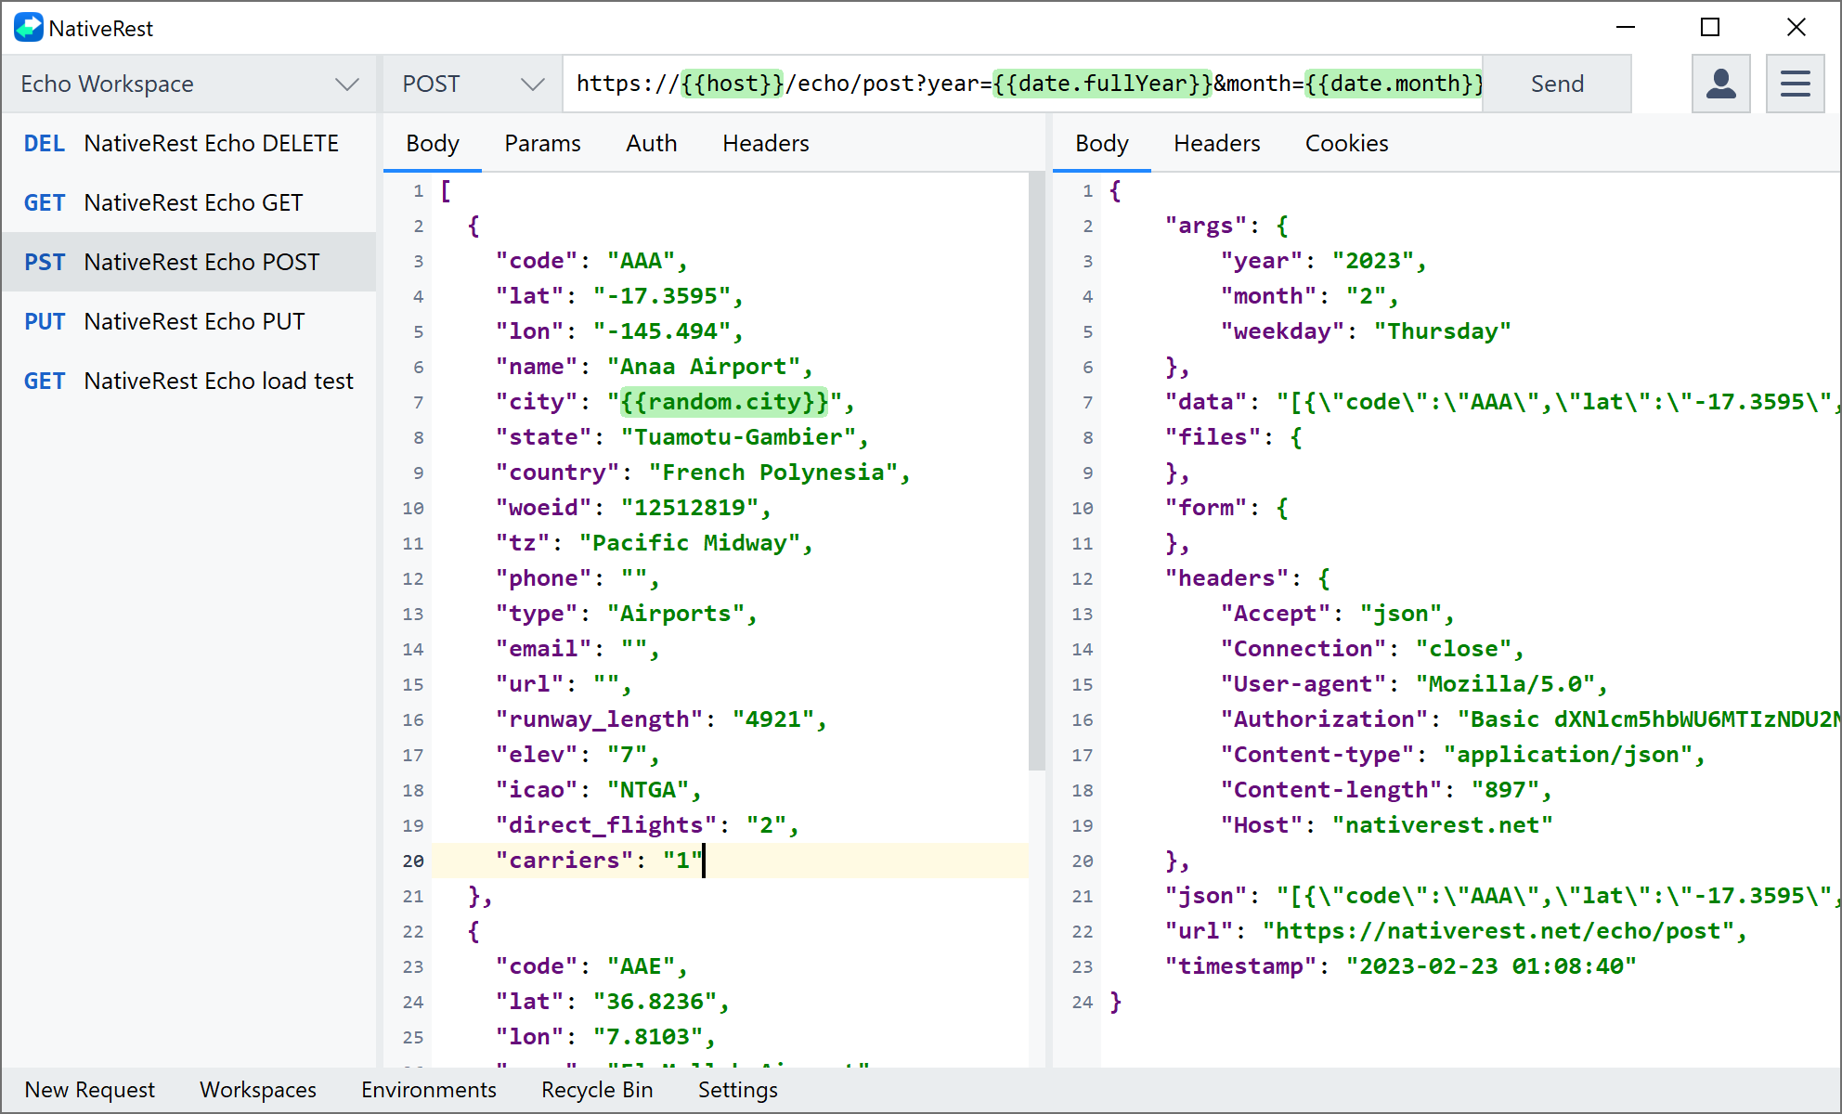Click the PUT method icon for Echo PUT
The height and width of the screenshot is (1114, 1842).
45,321
